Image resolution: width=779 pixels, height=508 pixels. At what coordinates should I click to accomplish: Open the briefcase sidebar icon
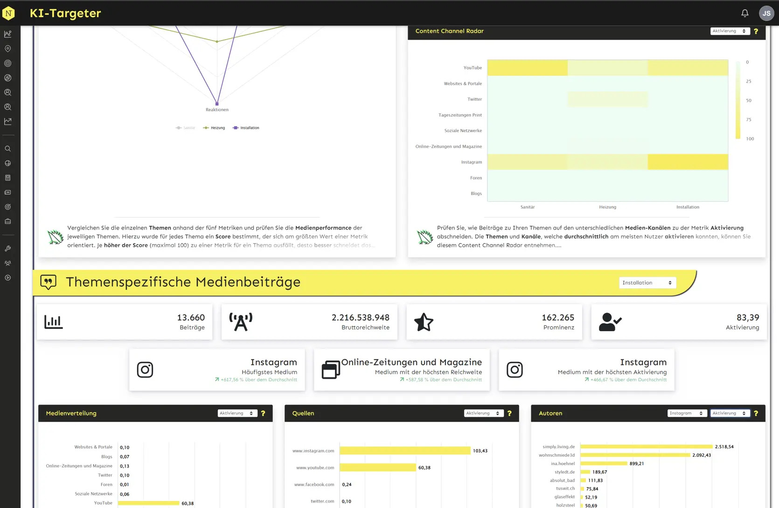[x=8, y=221]
